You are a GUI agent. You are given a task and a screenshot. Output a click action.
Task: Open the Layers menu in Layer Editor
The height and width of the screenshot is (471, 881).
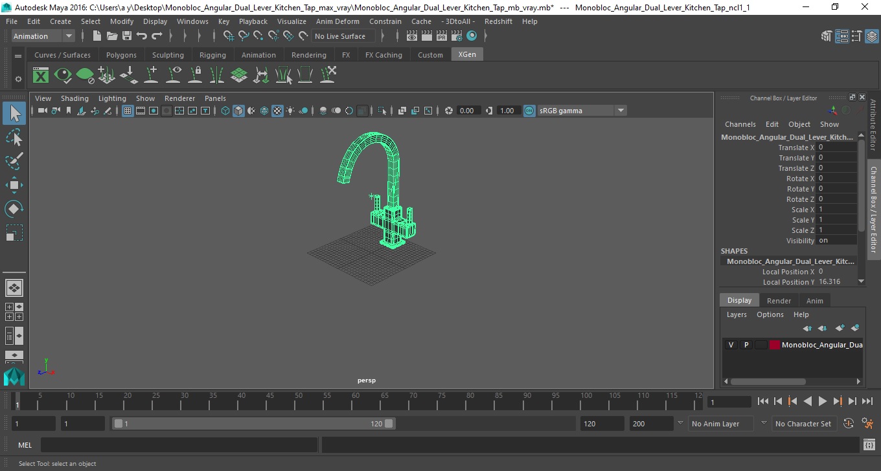pos(737,314)
